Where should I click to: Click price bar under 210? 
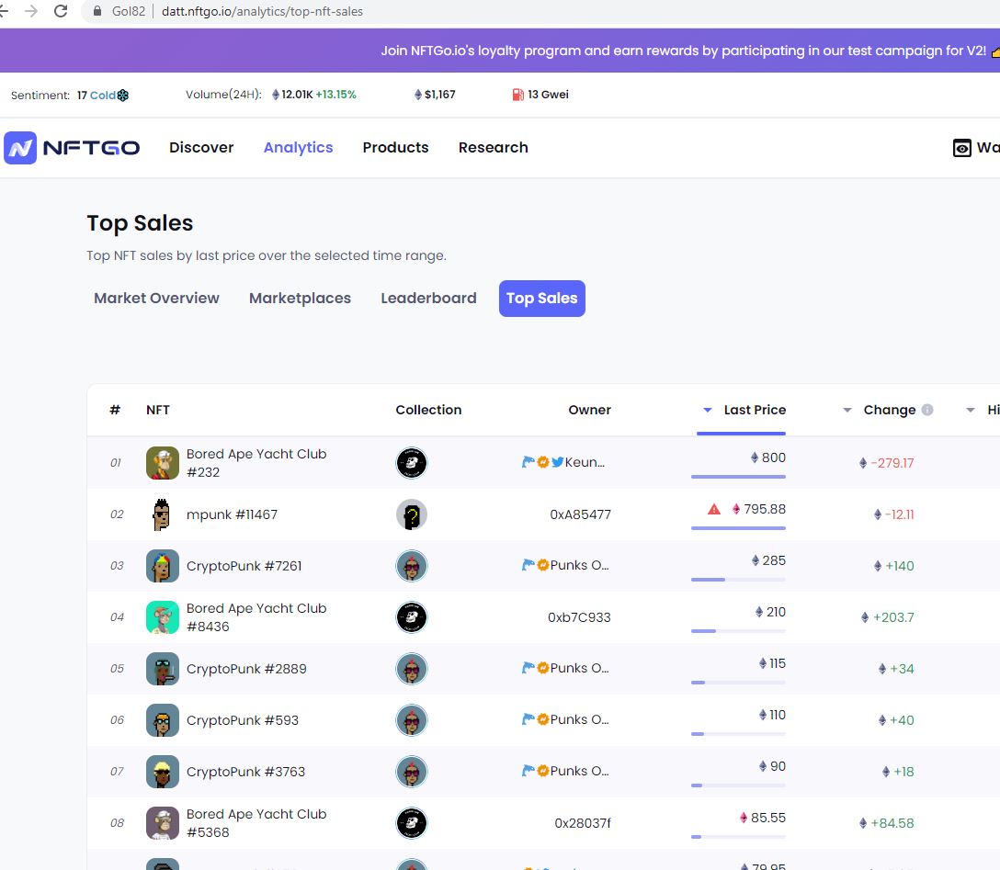739,631
